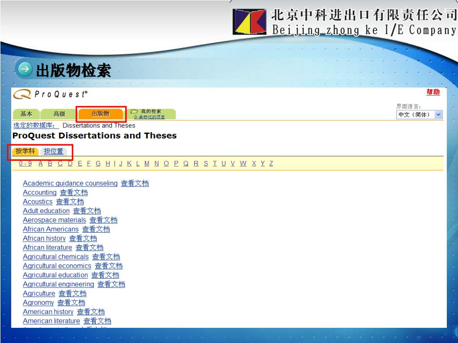The width and height of the screenshot is (458, 343).
Task: Open the African literature subject
Action: coord(47,247)
